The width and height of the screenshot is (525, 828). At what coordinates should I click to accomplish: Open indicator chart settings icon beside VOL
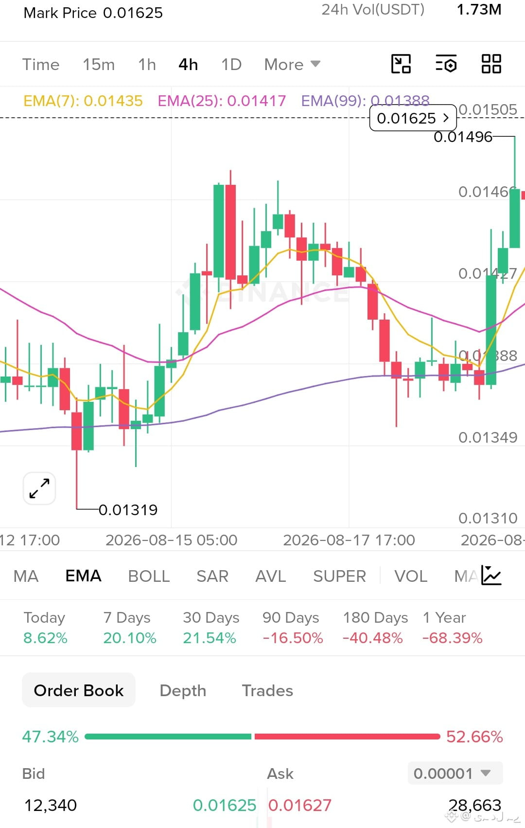(491, 576)
